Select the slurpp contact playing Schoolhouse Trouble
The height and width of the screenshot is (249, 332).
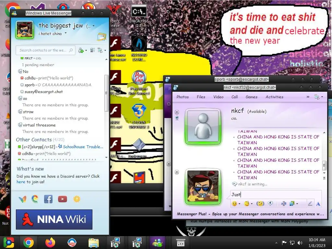point(61,147)
